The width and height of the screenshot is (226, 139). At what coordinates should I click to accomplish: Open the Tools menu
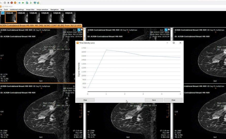coord(6,9)
